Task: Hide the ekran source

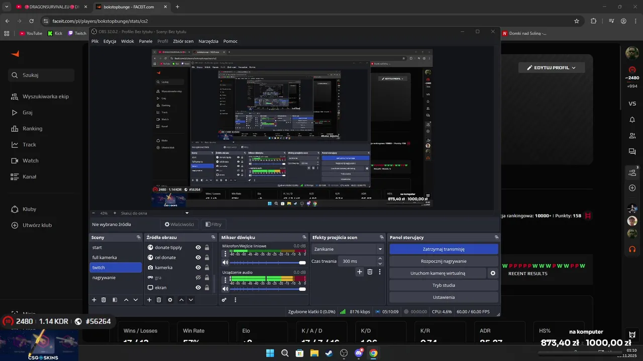Action: pos(198,288)
